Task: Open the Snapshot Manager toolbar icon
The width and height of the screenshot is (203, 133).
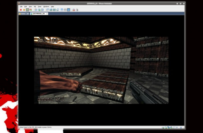Action: tap(42, 10)
